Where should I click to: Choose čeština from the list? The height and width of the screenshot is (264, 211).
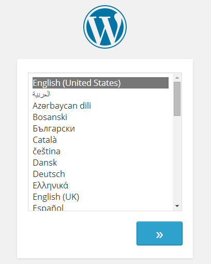point(100,151)
